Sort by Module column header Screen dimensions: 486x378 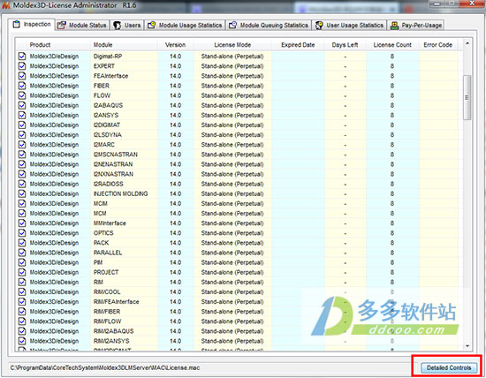tap(124, 45)
